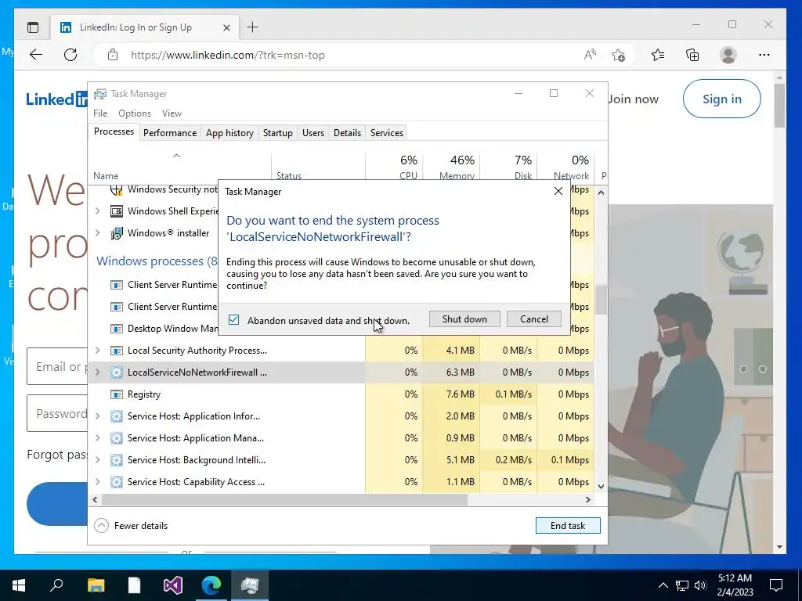This screenshot has height=601, width=802.
Task: Open Edge profile avatar icon
Action: pyautogui.click(x=728, y=55)
